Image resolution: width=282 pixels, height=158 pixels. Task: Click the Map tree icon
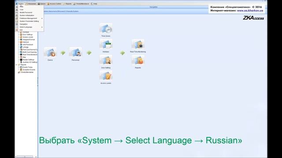[21, 57]
